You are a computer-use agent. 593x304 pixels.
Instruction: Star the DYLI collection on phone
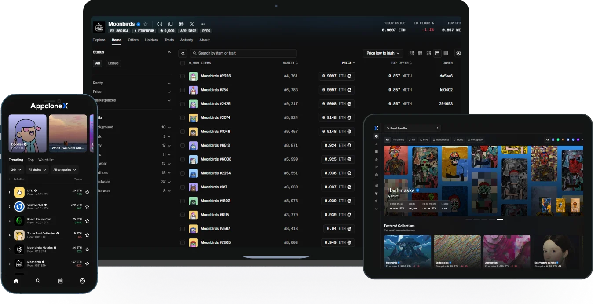coord(87,192)
